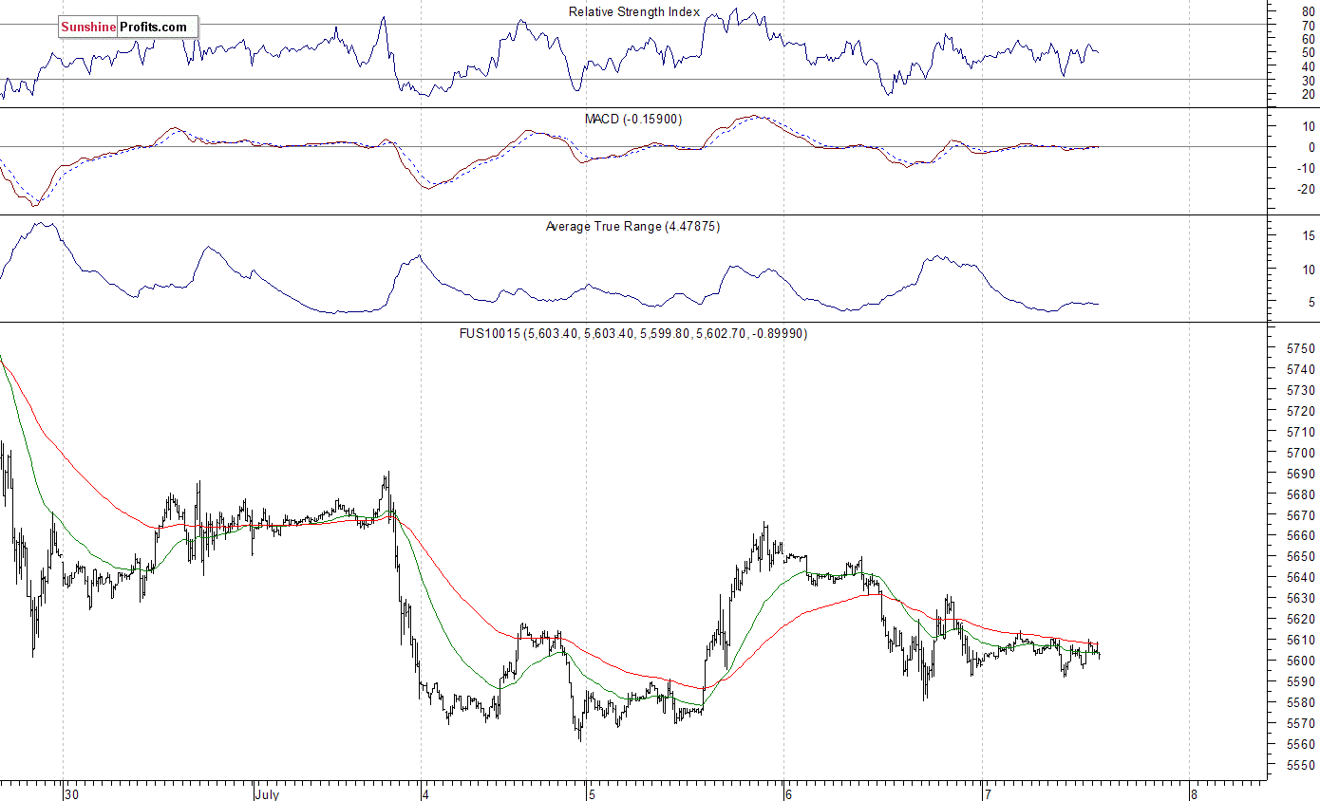Click the 5630 price axis label
This screenshot has height=801, width=1320.
click(x=1300, y=599)
